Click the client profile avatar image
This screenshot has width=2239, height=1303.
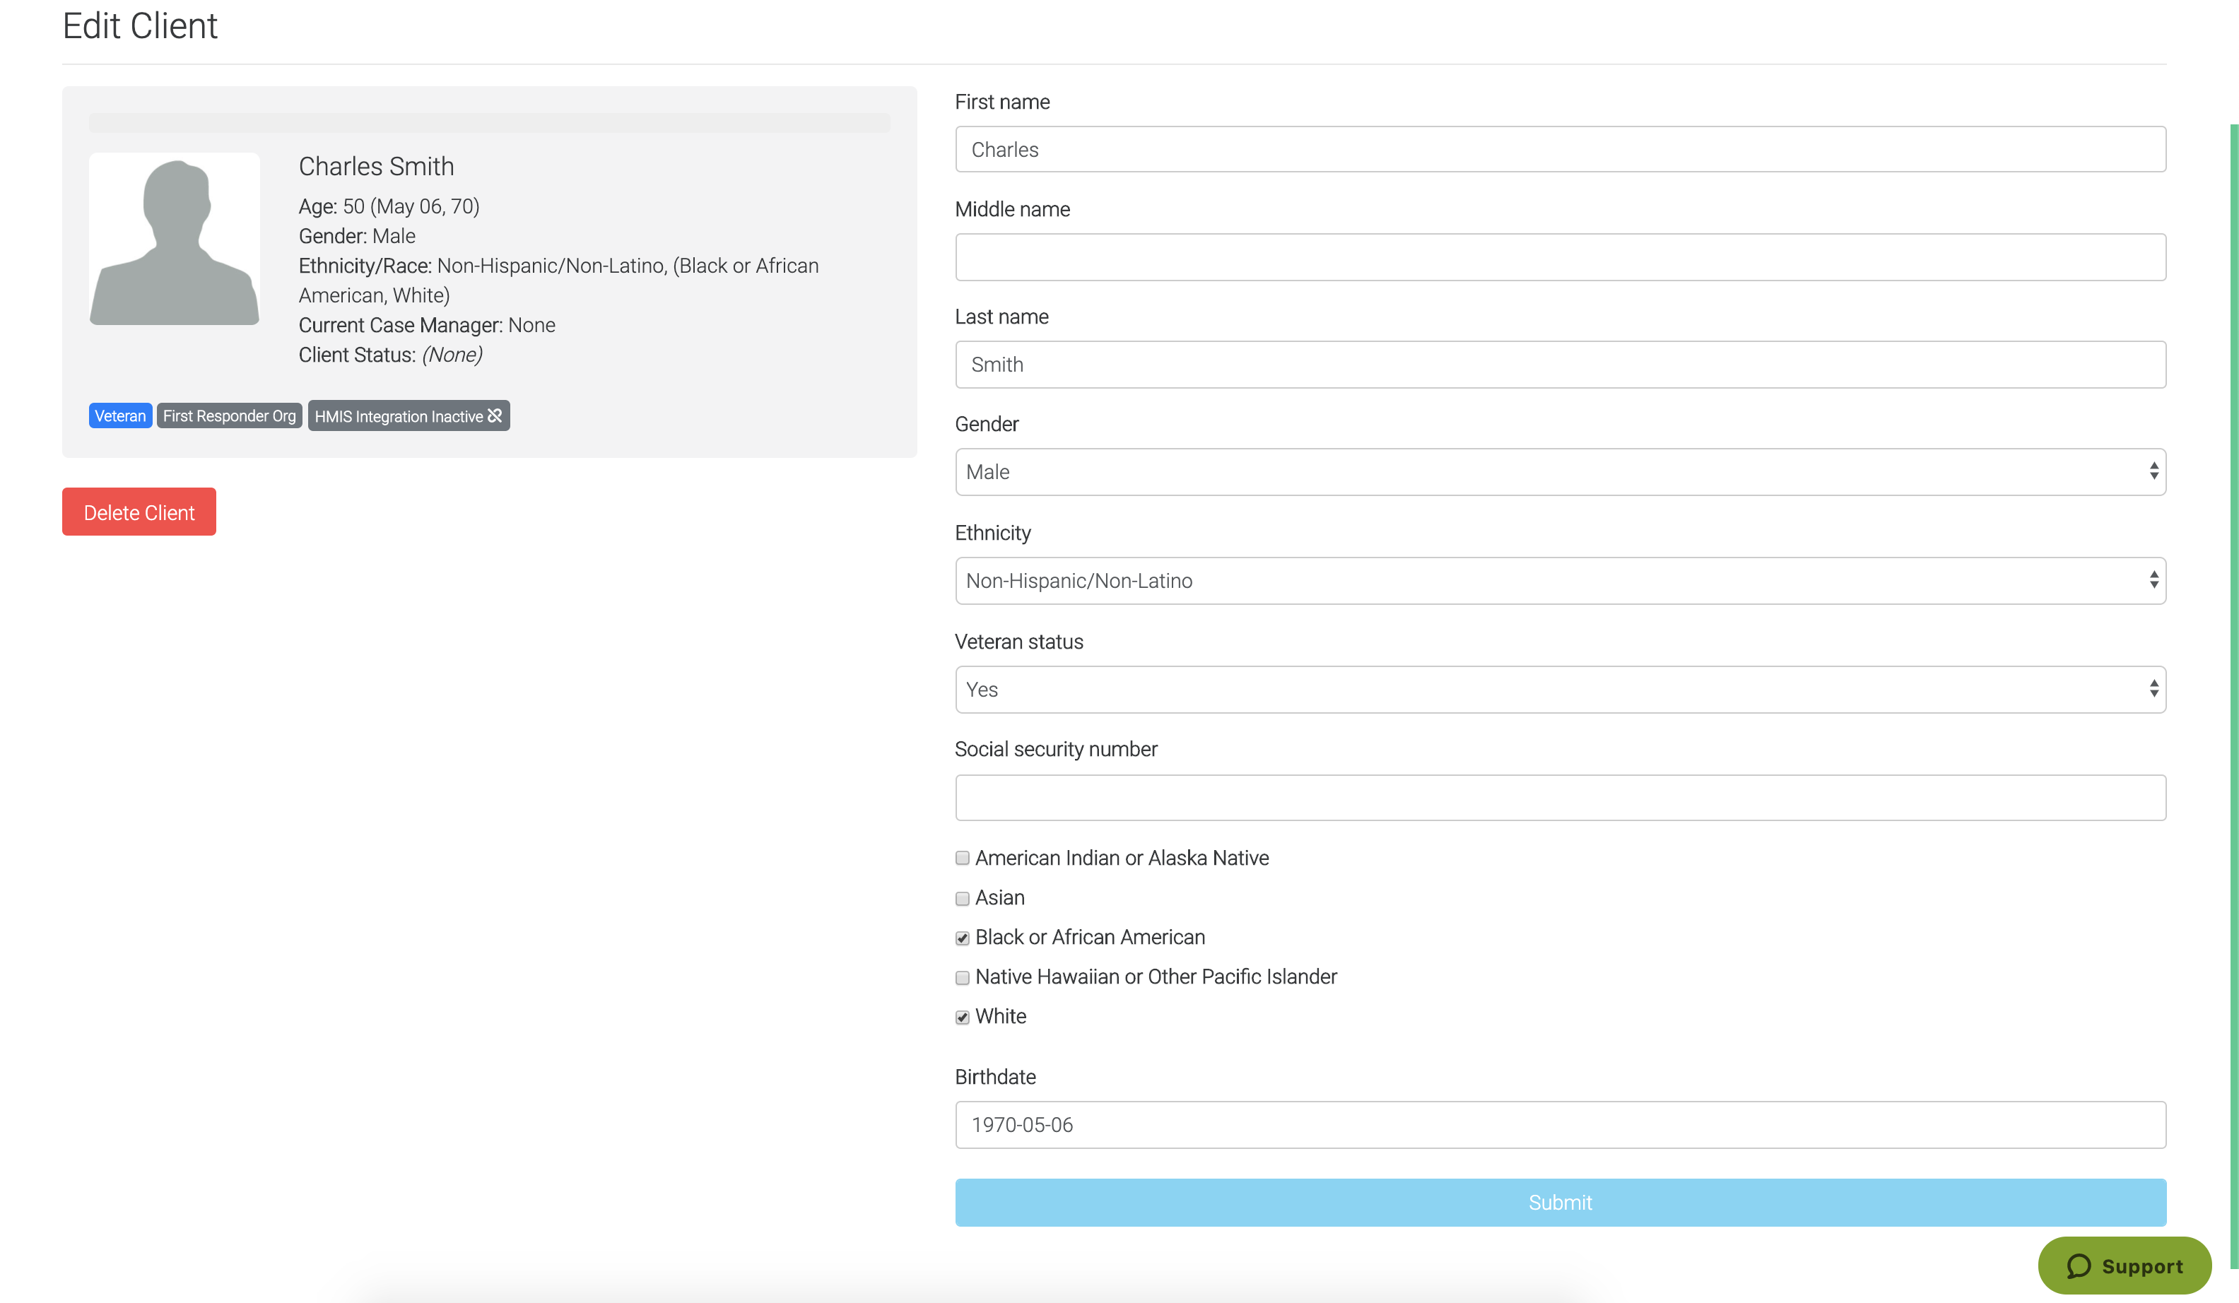pyautogui.click(x=174, y=239)
